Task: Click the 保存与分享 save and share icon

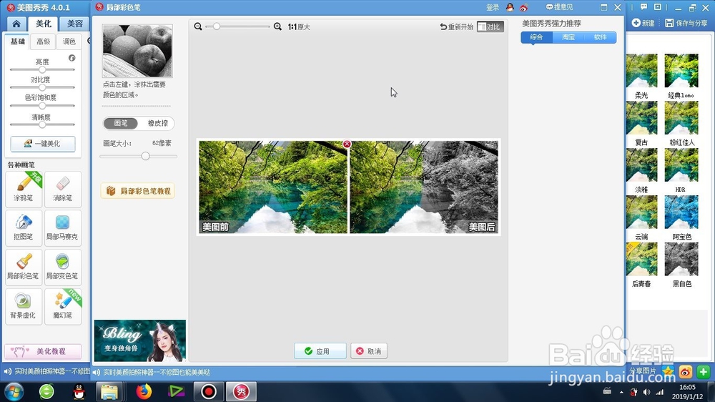Action: coord(669,22)
